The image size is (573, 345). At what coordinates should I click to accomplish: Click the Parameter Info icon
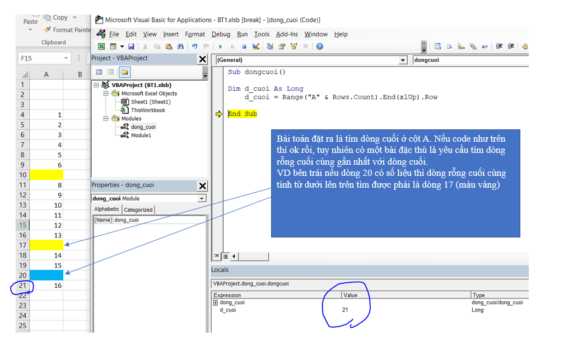[x=473, y=46]
